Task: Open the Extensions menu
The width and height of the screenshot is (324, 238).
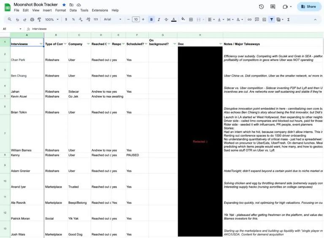Action: (100, 10)
